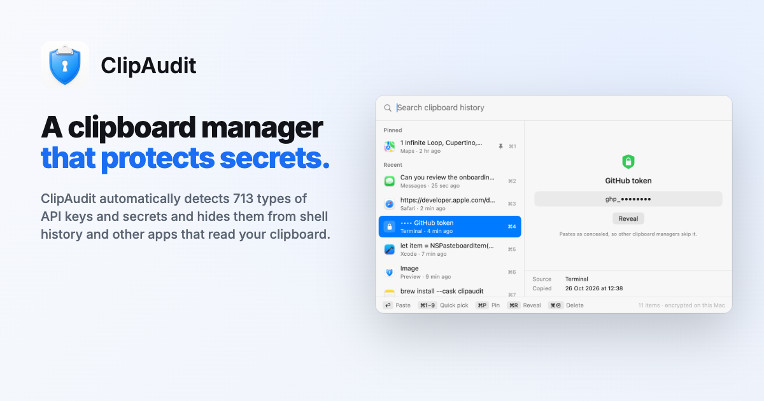This screenshot has height=401, width=764.
Task: Click the Recent section header
Action: click(x=393, y=165)
